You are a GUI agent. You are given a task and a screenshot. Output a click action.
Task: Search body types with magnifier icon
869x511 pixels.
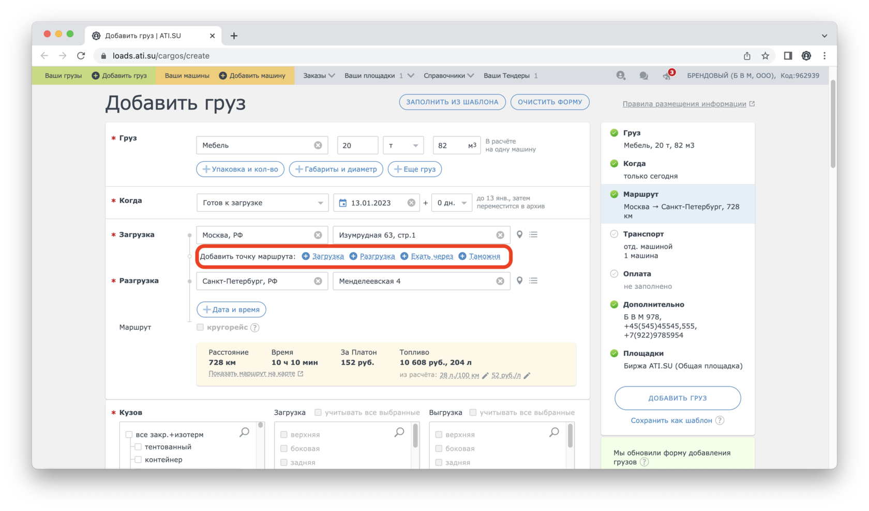244,432
